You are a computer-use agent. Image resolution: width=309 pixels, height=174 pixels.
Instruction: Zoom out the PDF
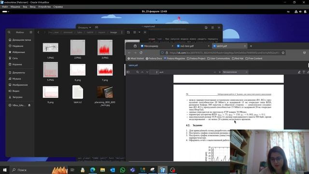pos(215,72)
